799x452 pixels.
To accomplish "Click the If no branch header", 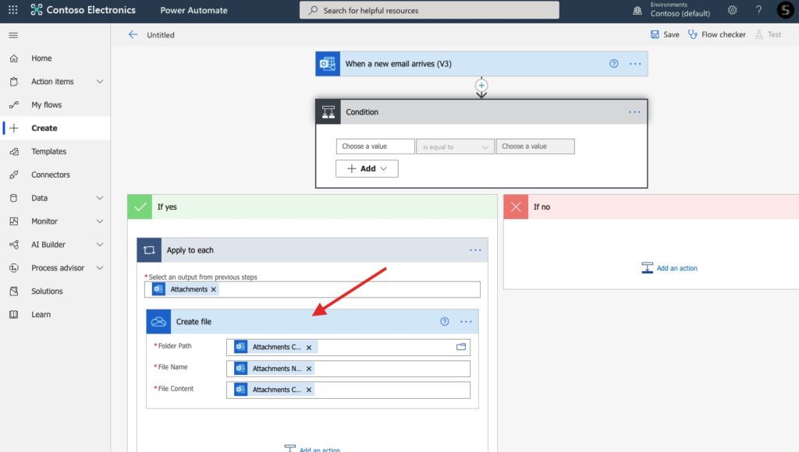I will point(652,207).
